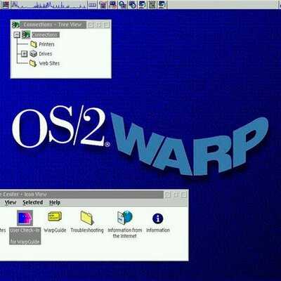Image resolution: width=281 pixels, height=281 pixels.
Task: Open system menu icon of Connections window
Action: coord(15,25)
